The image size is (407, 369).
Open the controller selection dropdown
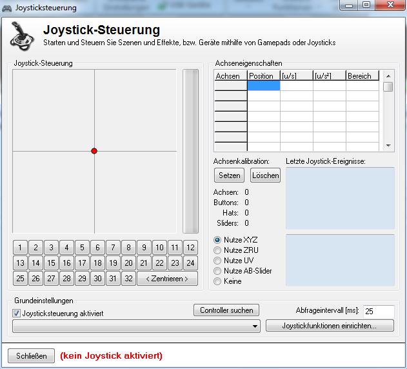(x=136, y=326)
